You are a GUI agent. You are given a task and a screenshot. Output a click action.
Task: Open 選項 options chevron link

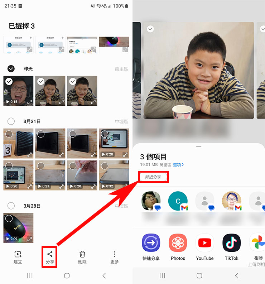click(178, 165)
